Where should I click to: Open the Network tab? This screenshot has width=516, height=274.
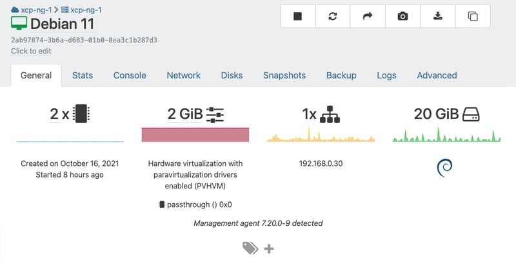[x=183, y=75]
